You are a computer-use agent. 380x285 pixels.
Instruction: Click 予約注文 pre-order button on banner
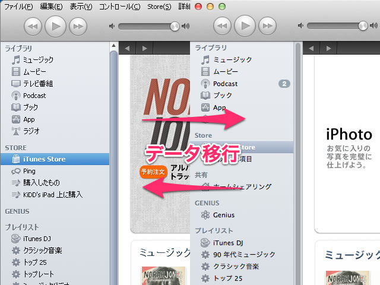point(153,172)
